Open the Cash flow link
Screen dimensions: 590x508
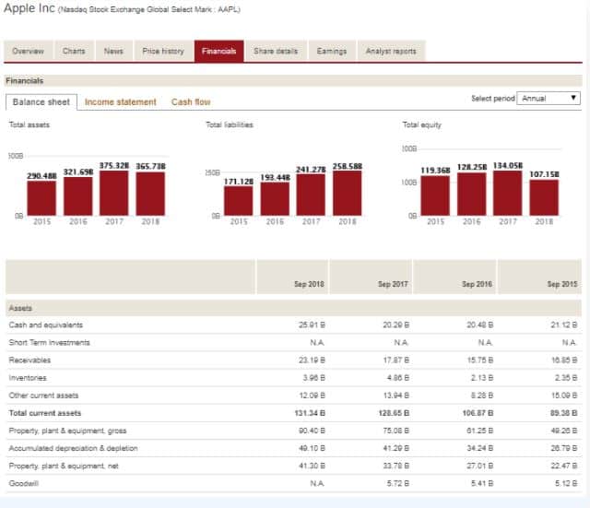191,102
